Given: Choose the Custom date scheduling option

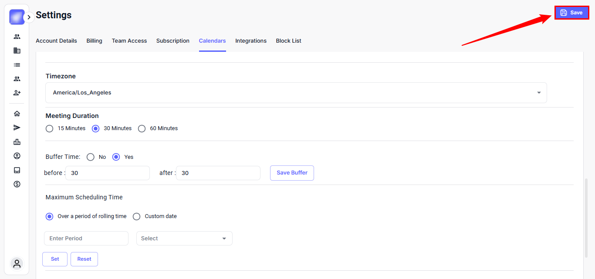Looking at the screenshot, I should pos(137,216).
